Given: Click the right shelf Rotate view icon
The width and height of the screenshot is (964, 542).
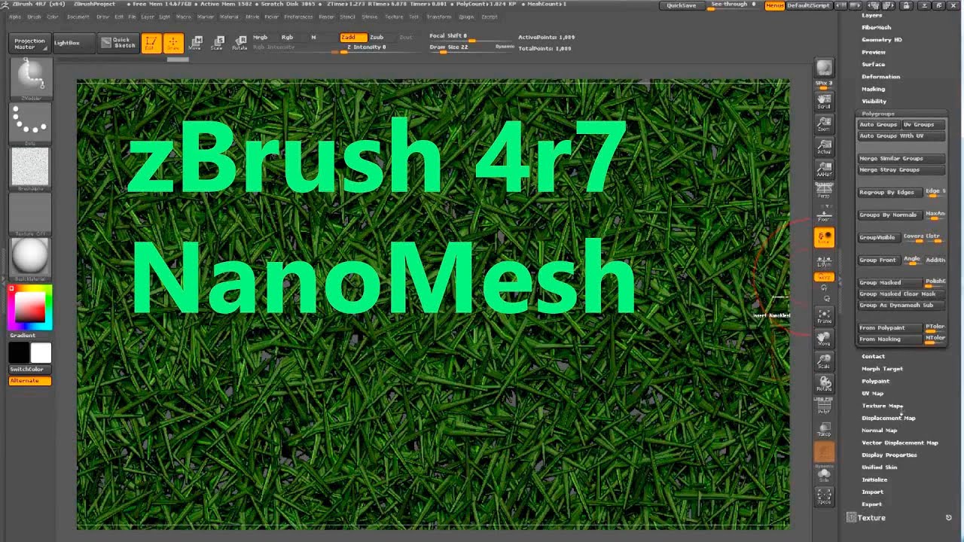Looking at the screenshot, I should [x=825, y=383].
